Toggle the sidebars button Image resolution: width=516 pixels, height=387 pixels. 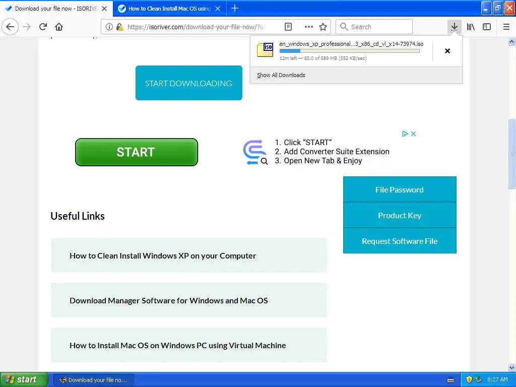tap(487, 27)
